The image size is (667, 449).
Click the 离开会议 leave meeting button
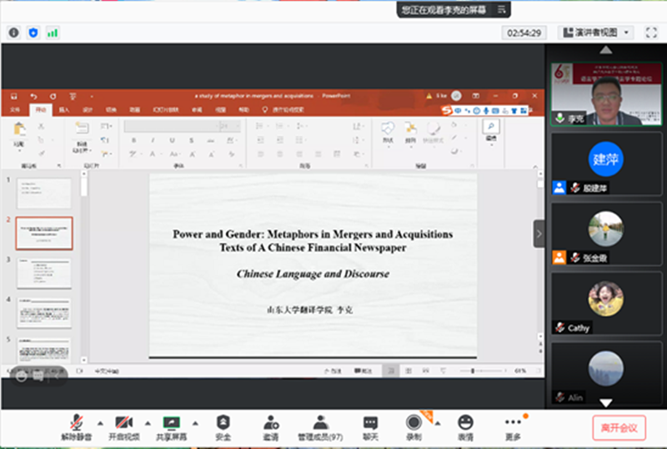619,428
